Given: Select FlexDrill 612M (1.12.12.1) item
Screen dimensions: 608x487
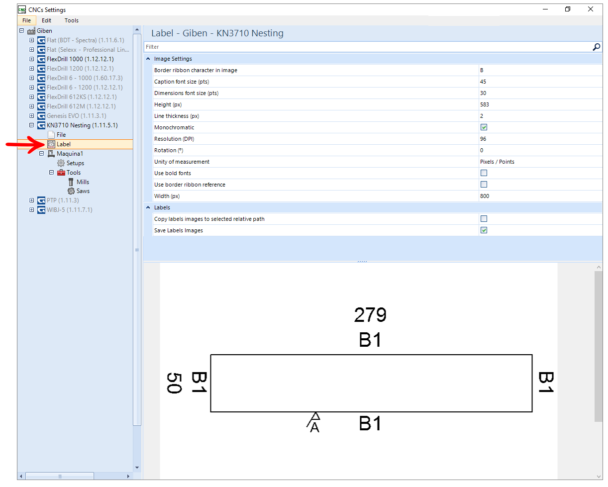Looking at the screenshot, I should coord(81,106).
